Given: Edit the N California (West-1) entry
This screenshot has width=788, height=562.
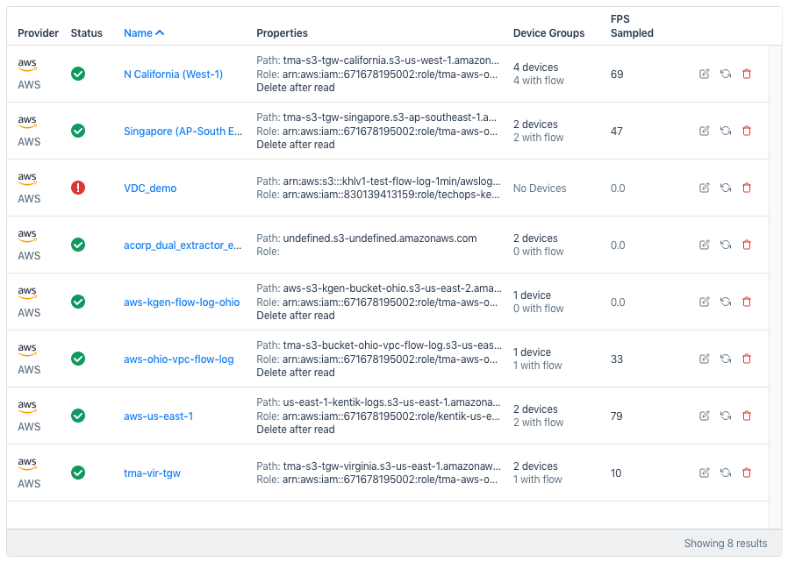Looking at the screenshot, I should [x=704, y=75].
